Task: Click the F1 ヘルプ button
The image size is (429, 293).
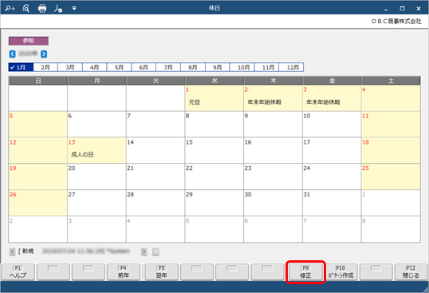Action: tap(18, 272)
